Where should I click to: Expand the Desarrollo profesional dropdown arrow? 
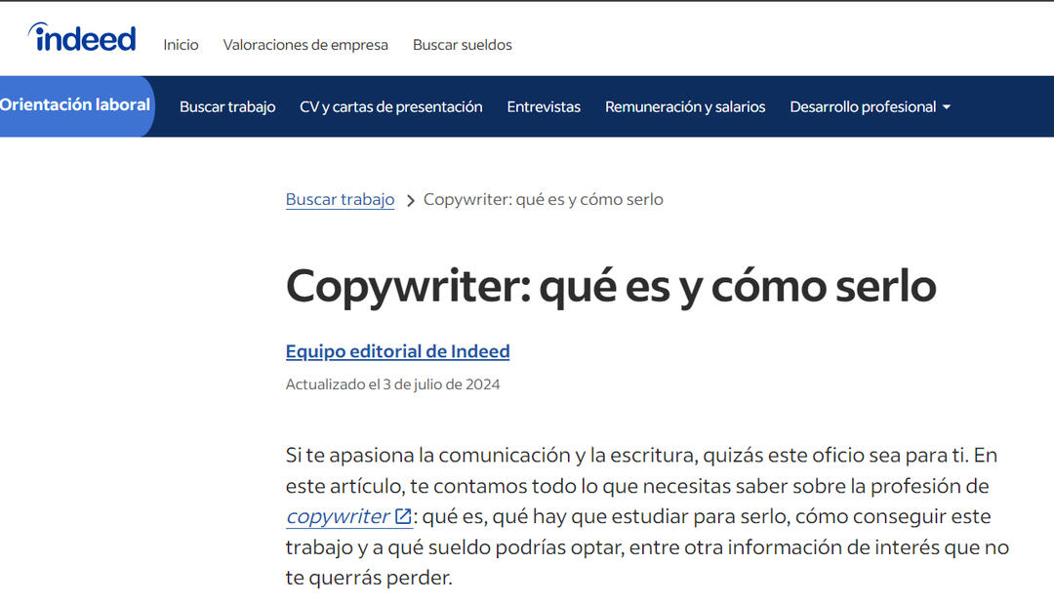pyautogui.click(x=946, y=107)
